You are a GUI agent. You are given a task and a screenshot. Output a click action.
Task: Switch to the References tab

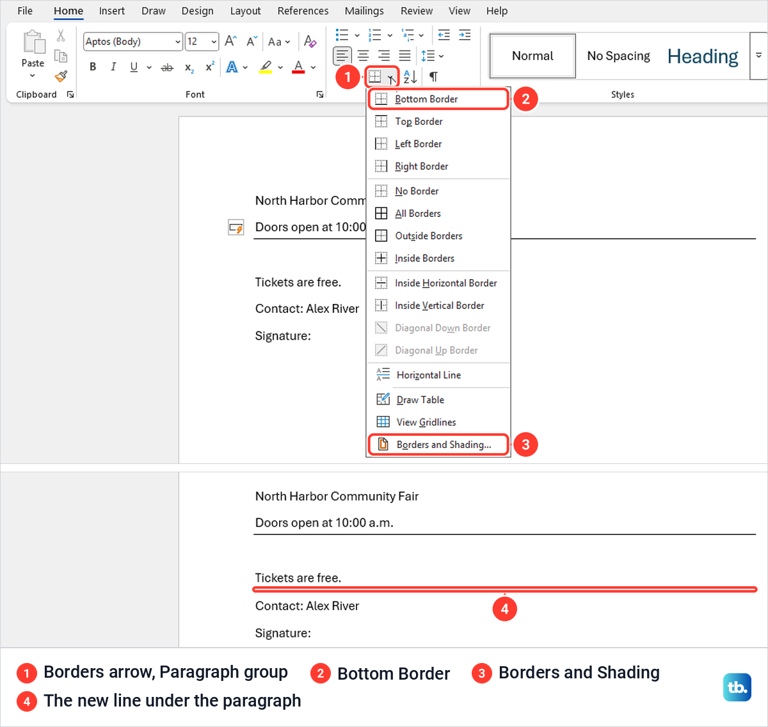click(x=303, y=11)
